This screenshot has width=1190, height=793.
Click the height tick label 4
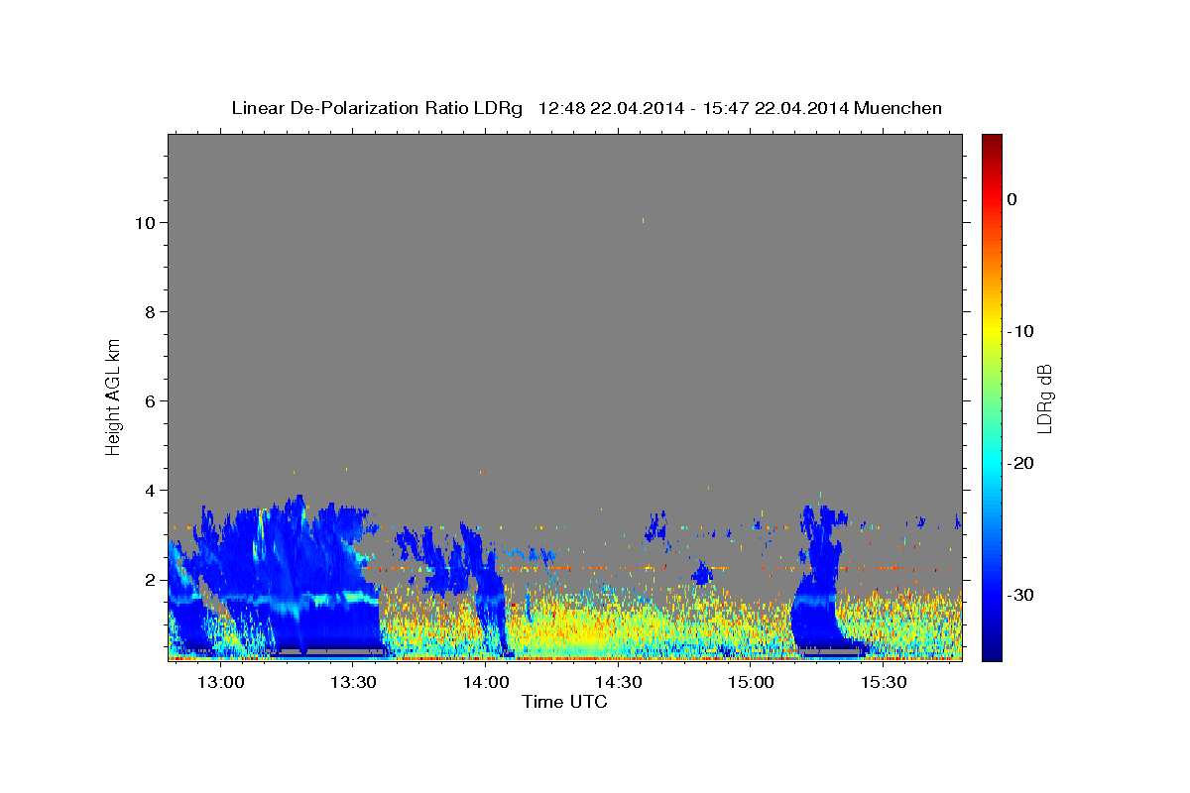click(x=149, y=491)
